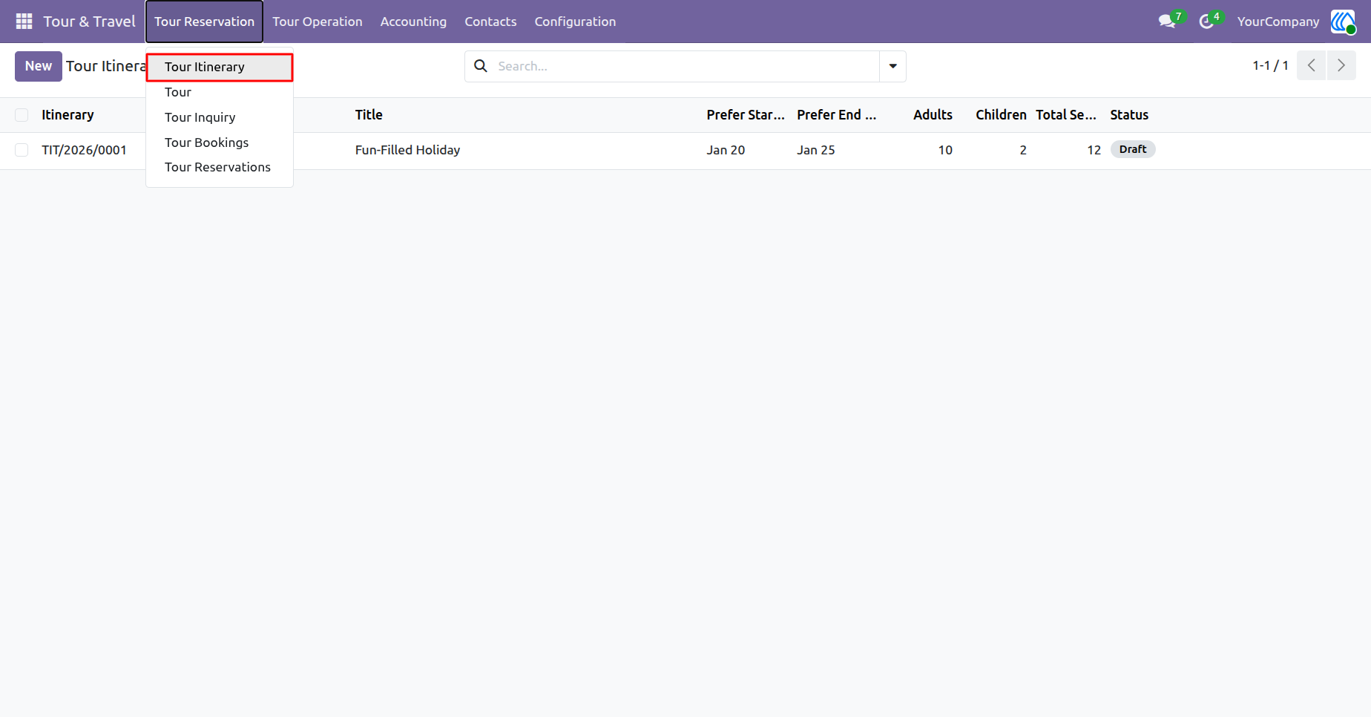
Task: Expand the search filter options dropdown
Action: (892, 66)
